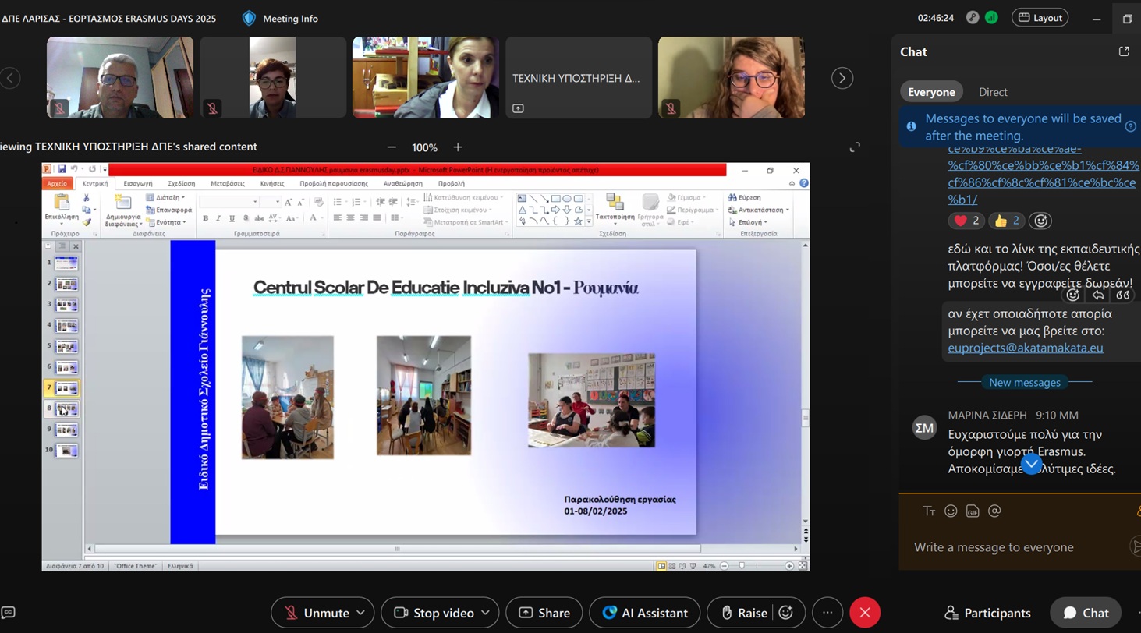
Task: Raise your hand in the meeting
Action: coord(744,613)
